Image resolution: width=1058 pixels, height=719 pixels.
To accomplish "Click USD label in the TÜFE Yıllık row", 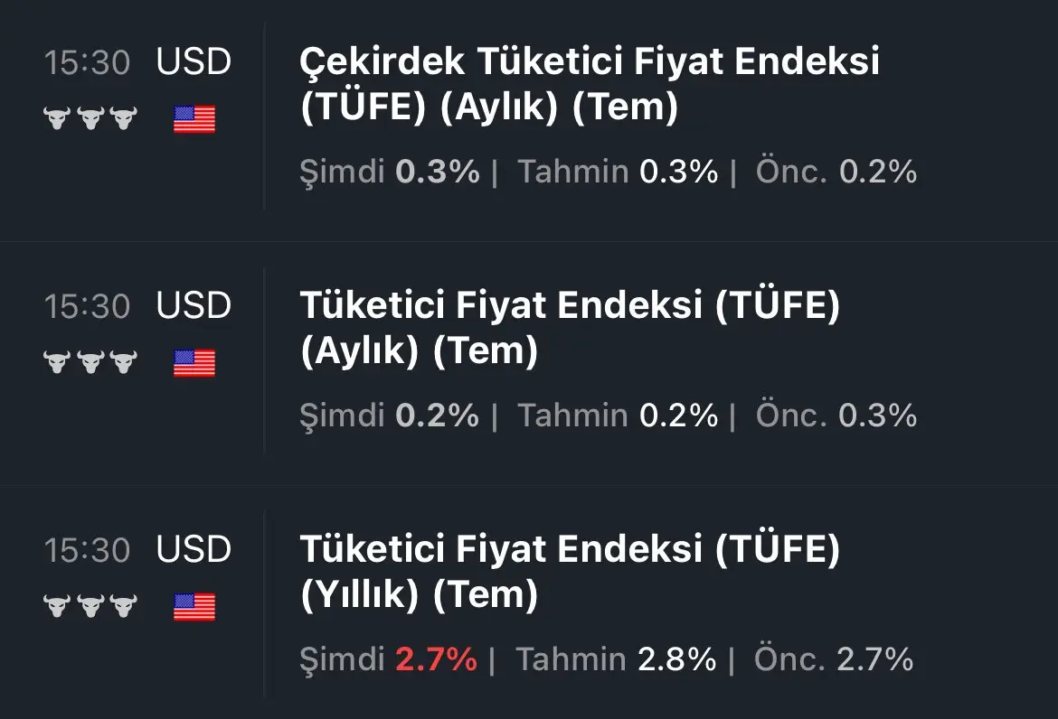I will (194, 550).
